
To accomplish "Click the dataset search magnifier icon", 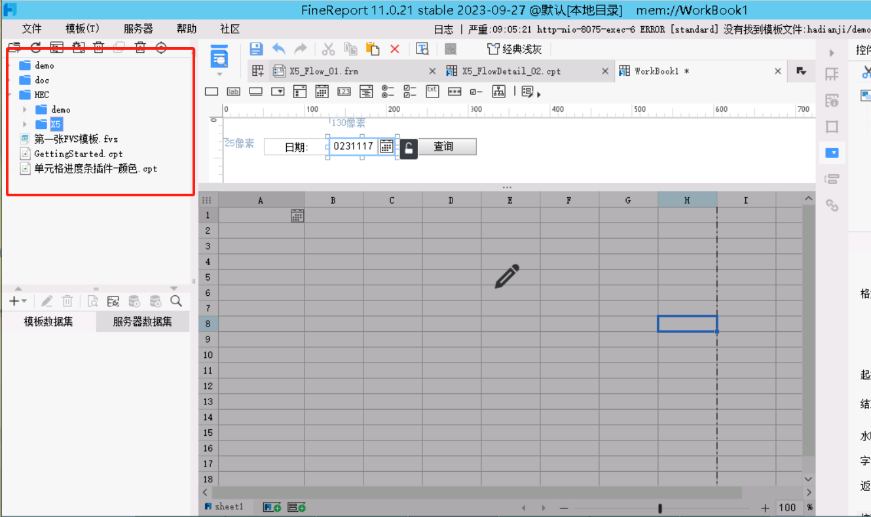I will tap(176, 301).
